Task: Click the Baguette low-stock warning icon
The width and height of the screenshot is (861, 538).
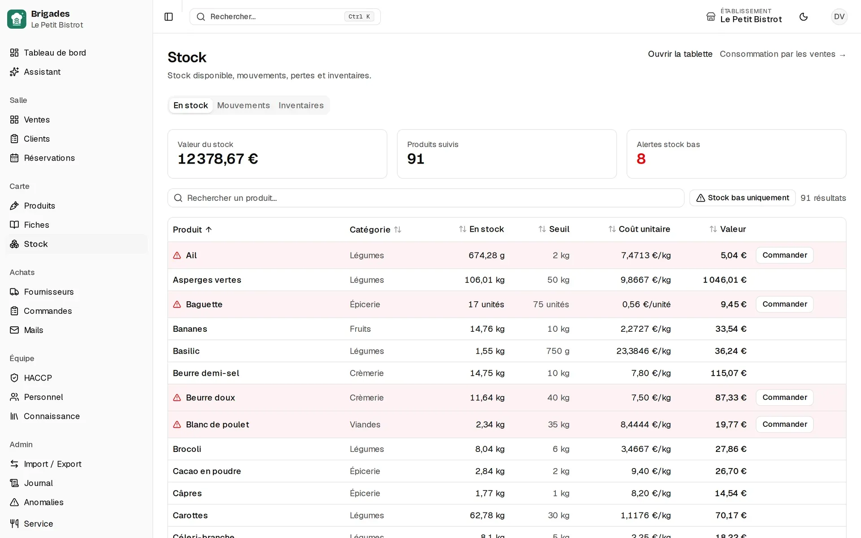Action: tap(177, 304)
